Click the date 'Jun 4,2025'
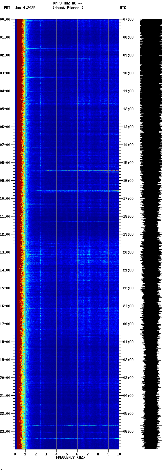Screen dimensions: 164x473 [x=25, y=8]
